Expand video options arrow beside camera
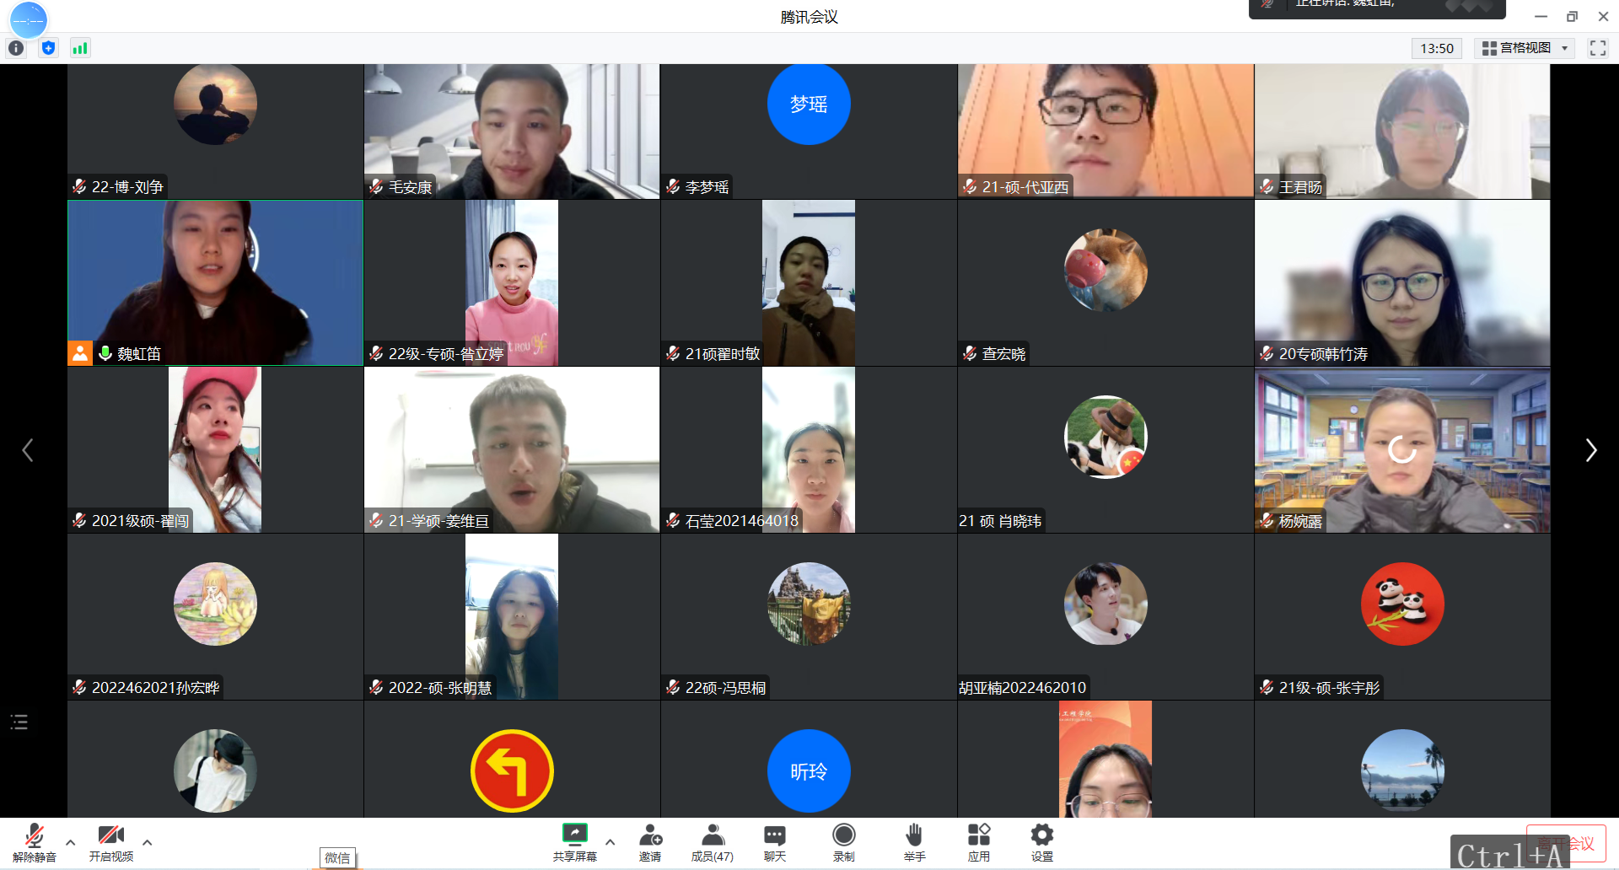Screen dimensions: 1619x870 [x=148, y=842]
